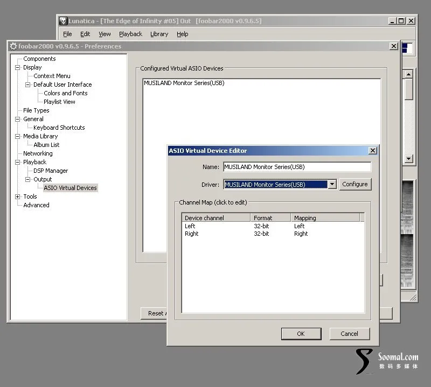431x387 pixels.
Task: Select Tools label in the preferences tree
Action: 30,196
